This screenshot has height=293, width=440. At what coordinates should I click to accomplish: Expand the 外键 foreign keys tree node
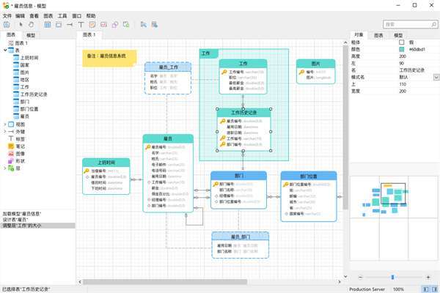tap(5, 132)
